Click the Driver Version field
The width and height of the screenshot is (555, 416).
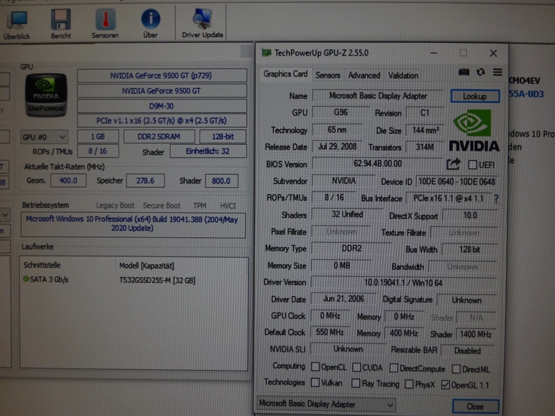pyautogui.click(x=403, y=283)
